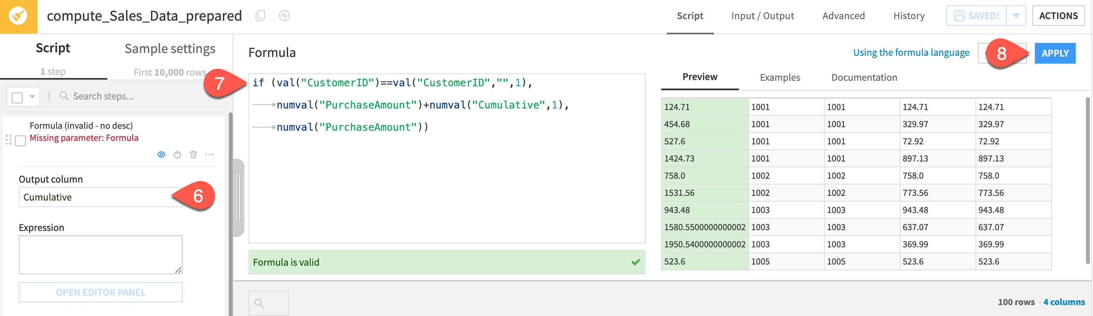Image resolution: width=1093 pixels, height=316 pixels.
Task: Disable the Formula step with the power icon
Action: (177, 155)
